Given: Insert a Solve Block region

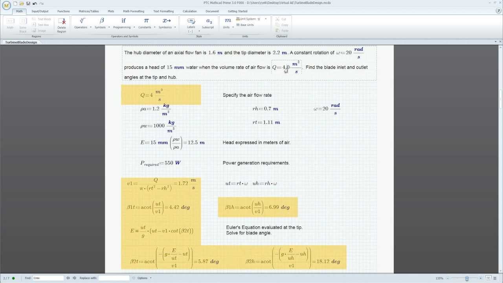Looking at the screenshot, I should 23,25.
